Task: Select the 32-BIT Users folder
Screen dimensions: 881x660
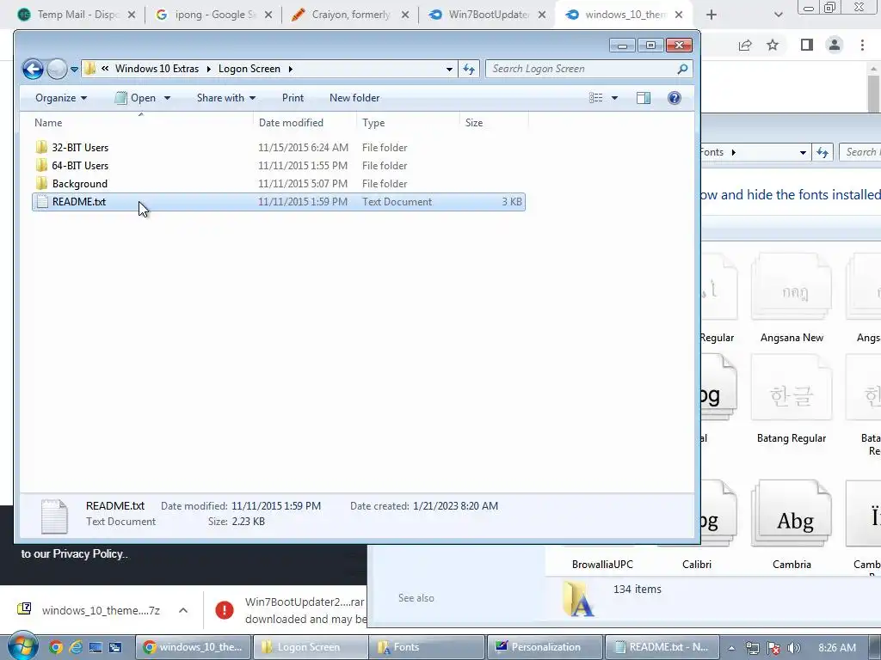Action: pos(279,148)
